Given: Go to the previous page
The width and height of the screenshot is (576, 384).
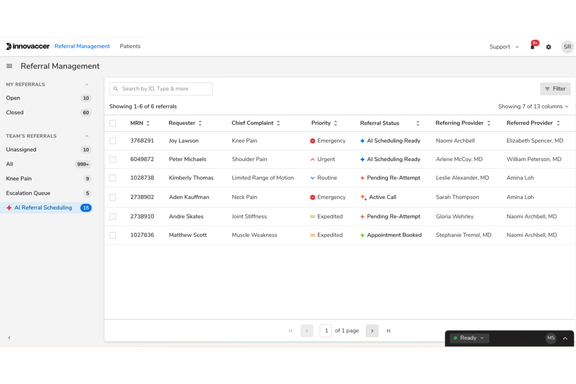Looking at the screenshot, I should 307,331.
